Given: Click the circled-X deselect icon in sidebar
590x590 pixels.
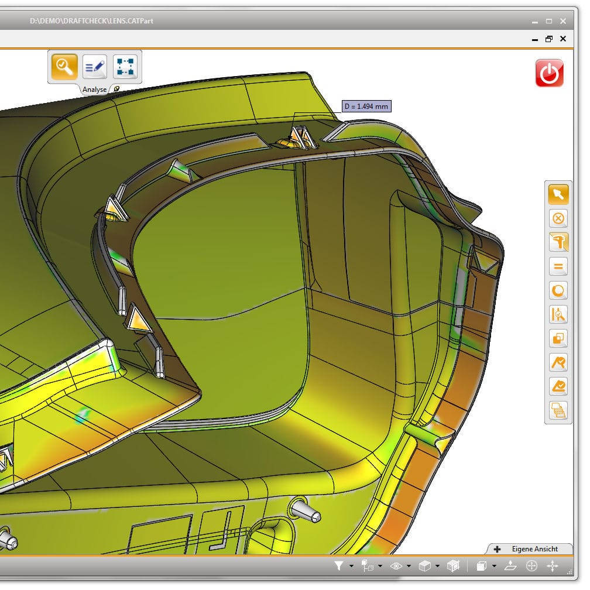Looking at the screenshot, I should tap(558, 218).
